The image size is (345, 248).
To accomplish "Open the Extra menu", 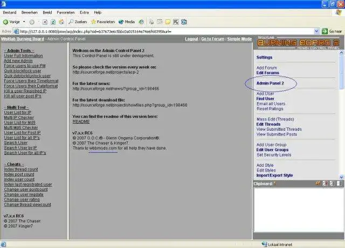I will point(84,12).
